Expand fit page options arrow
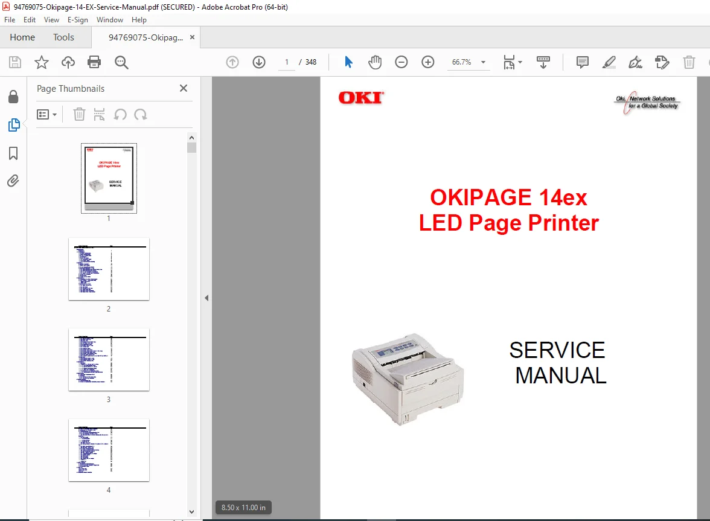The image size is (710, 521). [x=520, y=62]
